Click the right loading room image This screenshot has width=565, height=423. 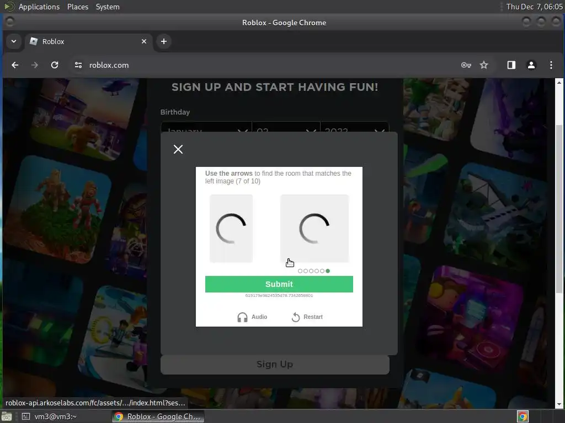pyautogui.click(x=315, y=229)
